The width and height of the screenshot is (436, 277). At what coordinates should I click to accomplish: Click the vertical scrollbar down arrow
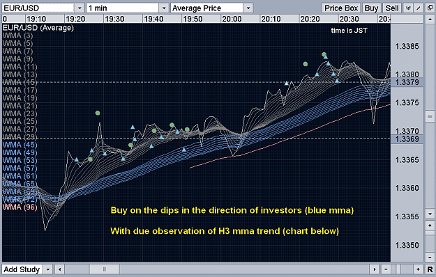pos(430,214)
